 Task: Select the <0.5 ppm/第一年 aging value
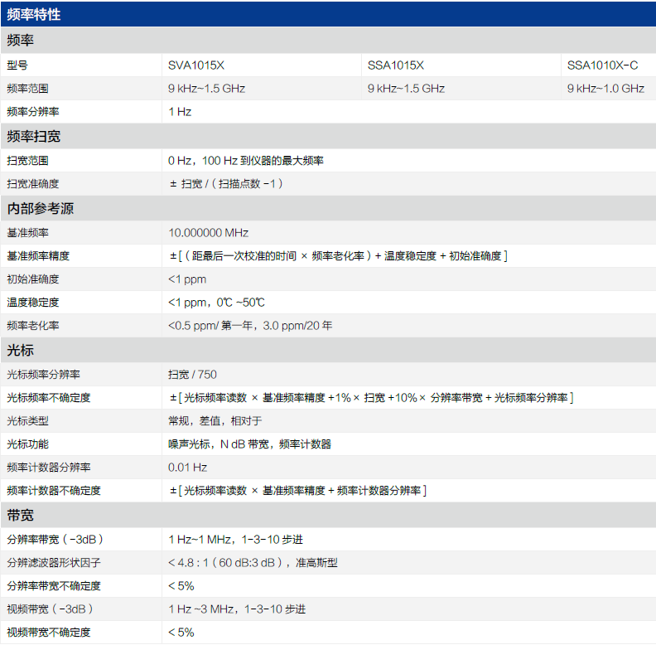pos(250,326)
